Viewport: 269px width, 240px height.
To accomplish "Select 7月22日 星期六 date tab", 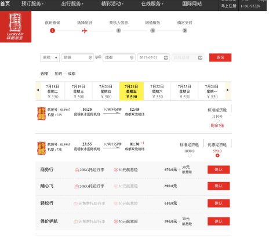I will coord(157,92).
